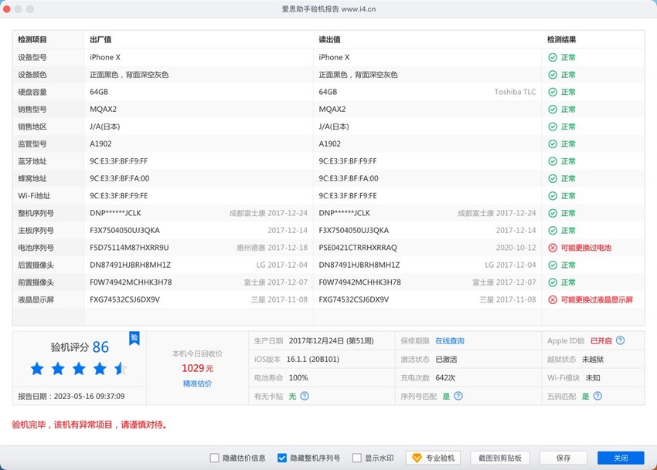Open the 精准估价 valuation link
657x470 pixels.
point(197,384)
